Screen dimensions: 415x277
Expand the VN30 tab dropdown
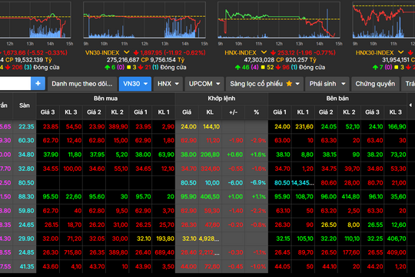[145, 84]
